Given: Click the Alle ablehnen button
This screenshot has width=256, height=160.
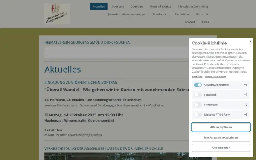Looking at the screenshot, I should [x=221, y=148].
